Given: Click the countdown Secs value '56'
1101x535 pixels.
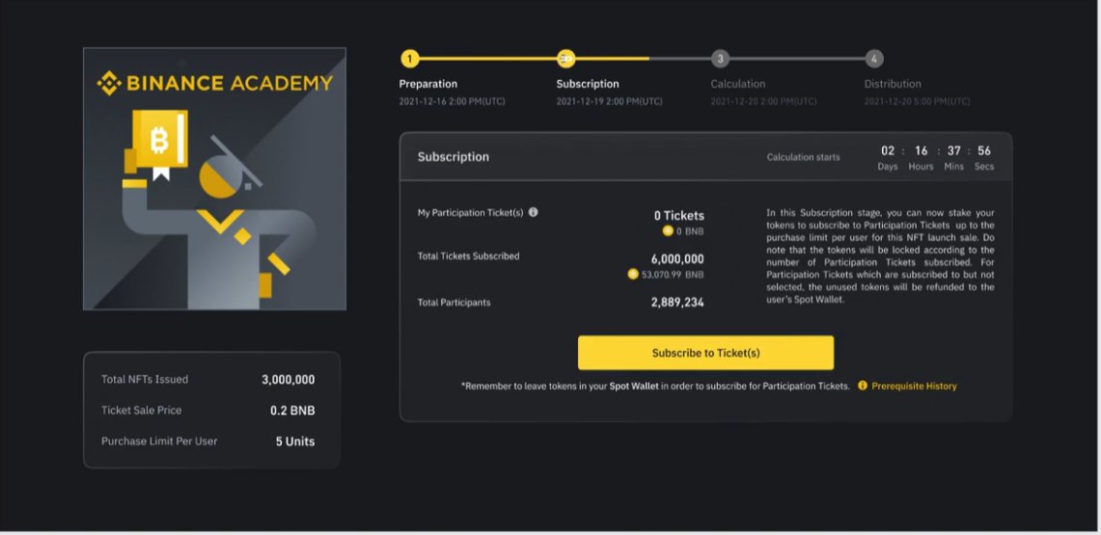Looking at the screenshot, I should [x=983, y=150].
